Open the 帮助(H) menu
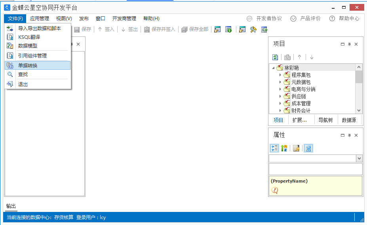This screenshot has height=225, width=367. (151, 19)
